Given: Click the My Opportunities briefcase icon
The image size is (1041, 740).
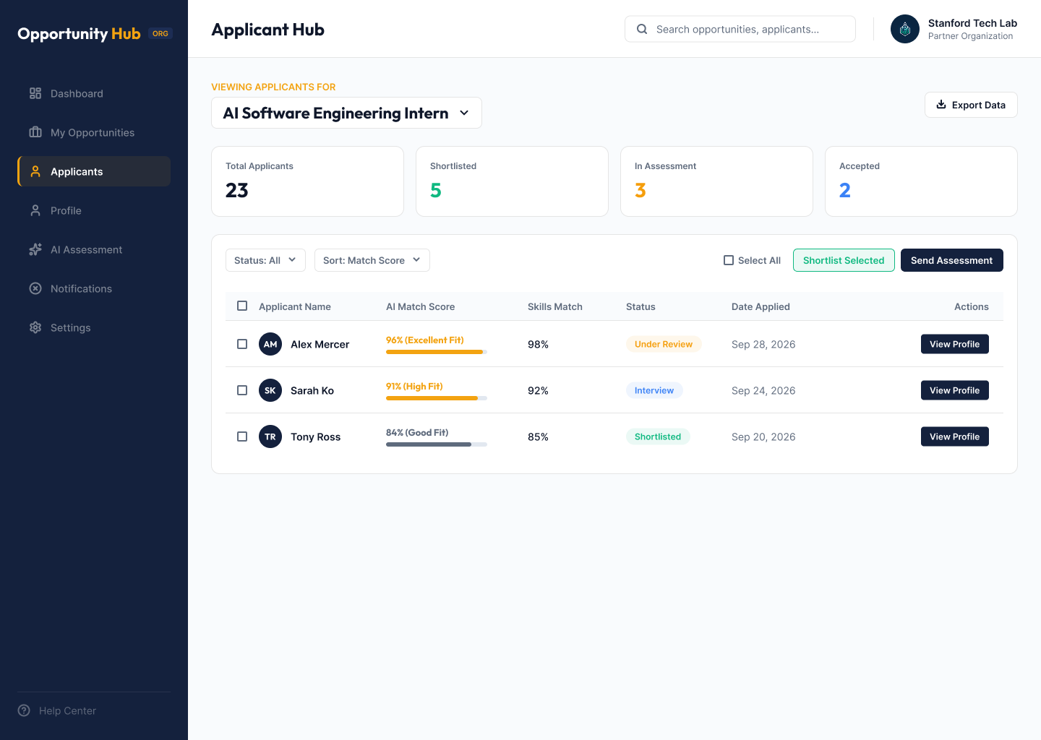Looking at the screenshot, I should point(35,132).
